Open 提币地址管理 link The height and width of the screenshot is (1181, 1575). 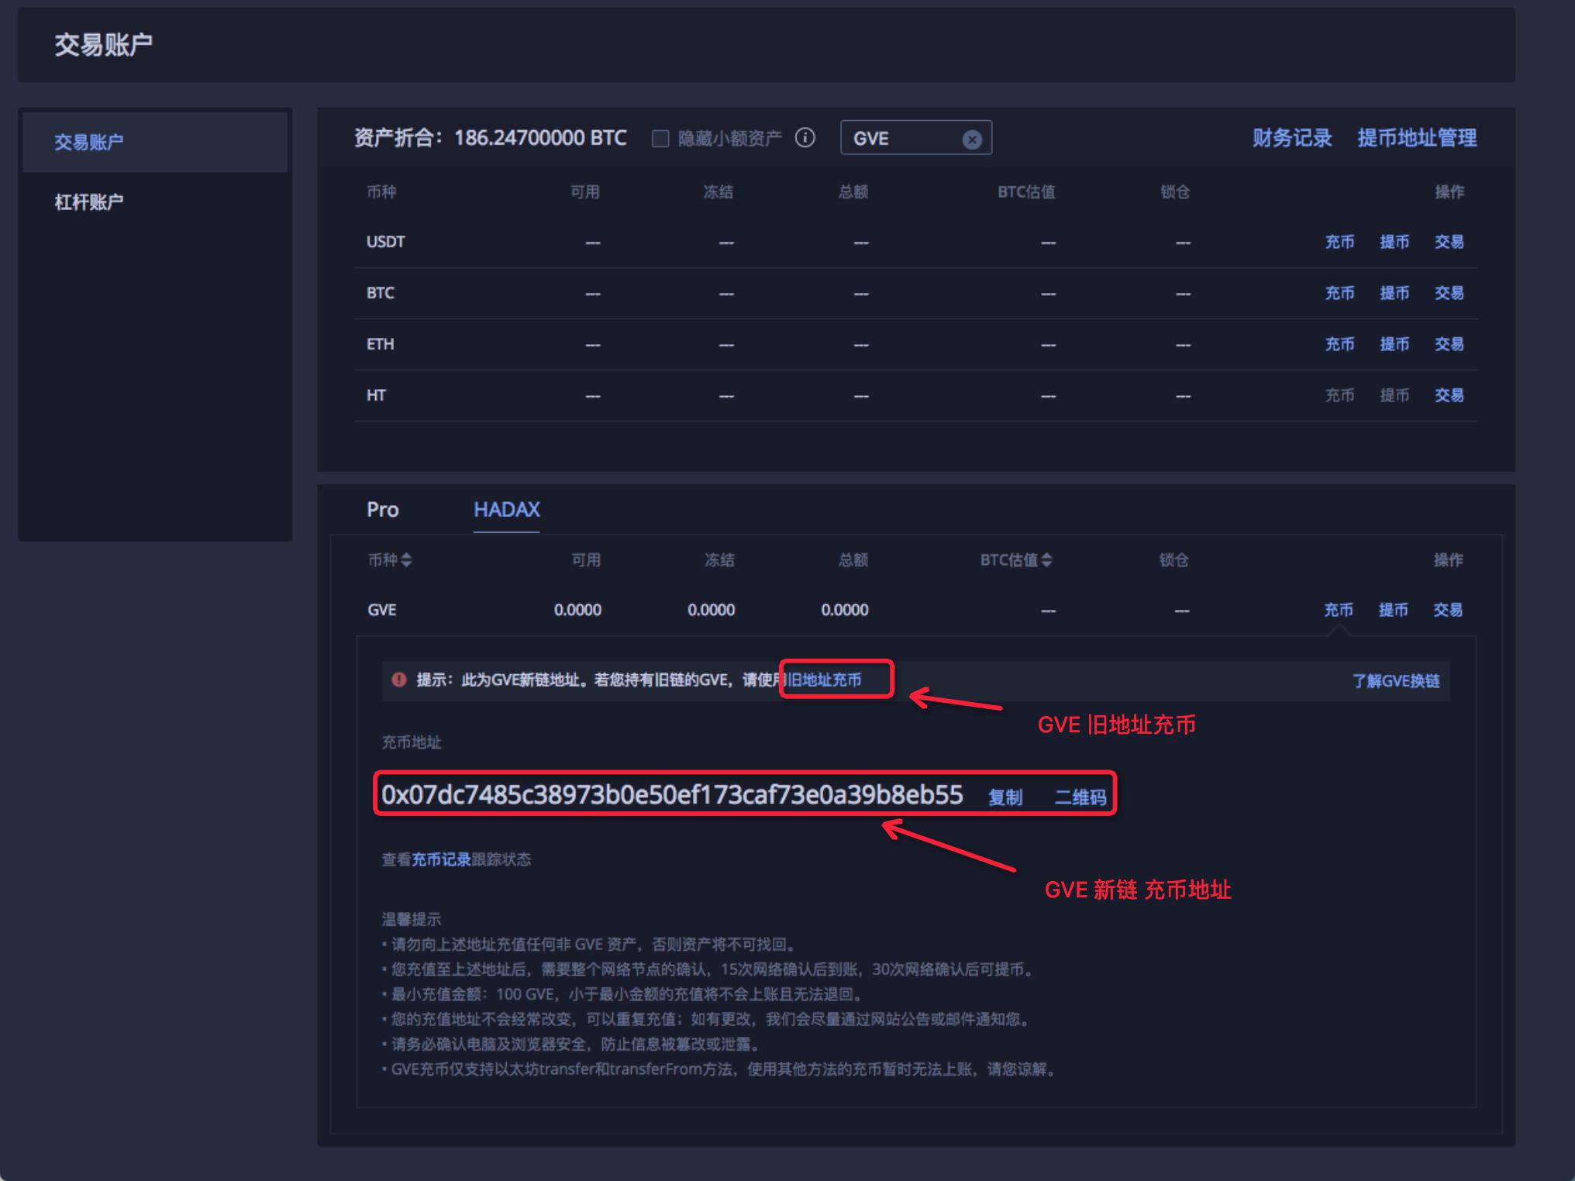point(1417,138)
